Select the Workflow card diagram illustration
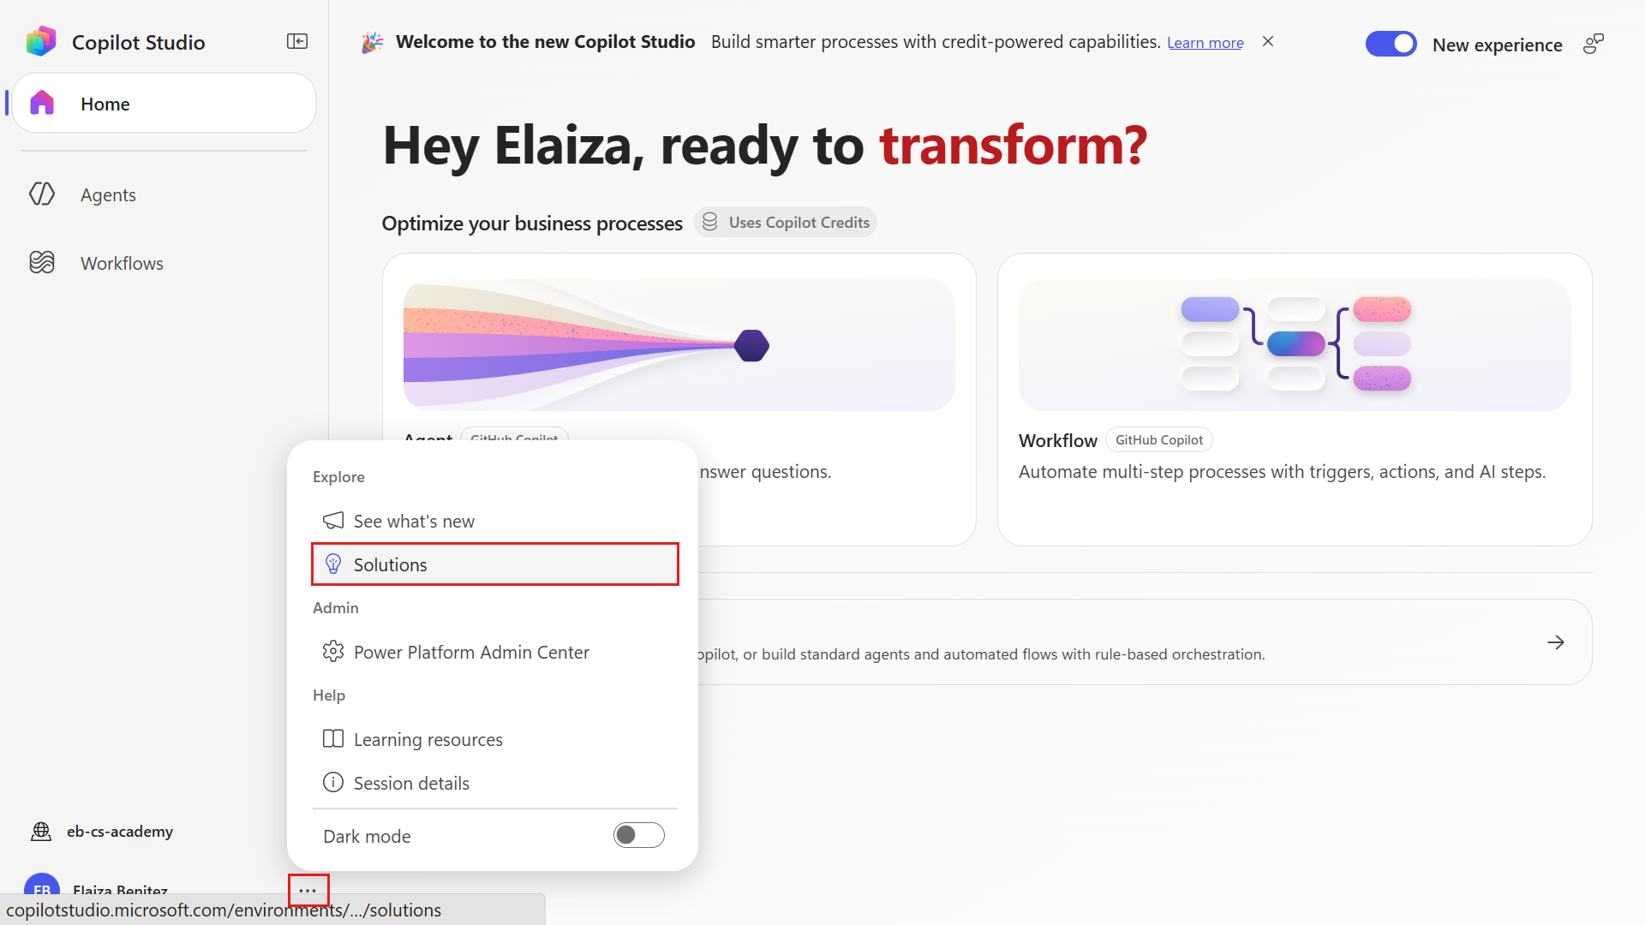 [1294, 345]
